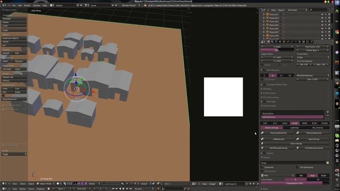Image resolution: width=340 pixels, height=191 pixels.
Task: Open the Object properties tab icon
Action: tap(284, 41)
